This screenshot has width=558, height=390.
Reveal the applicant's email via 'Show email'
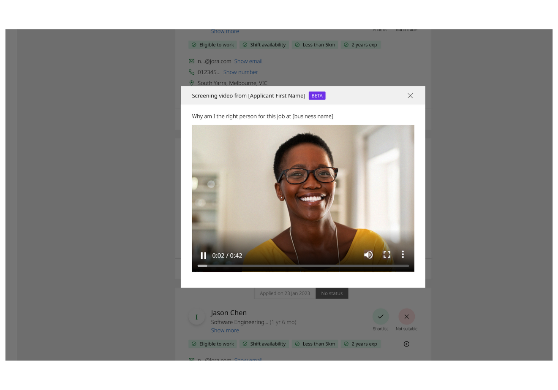tap(248, 61)
